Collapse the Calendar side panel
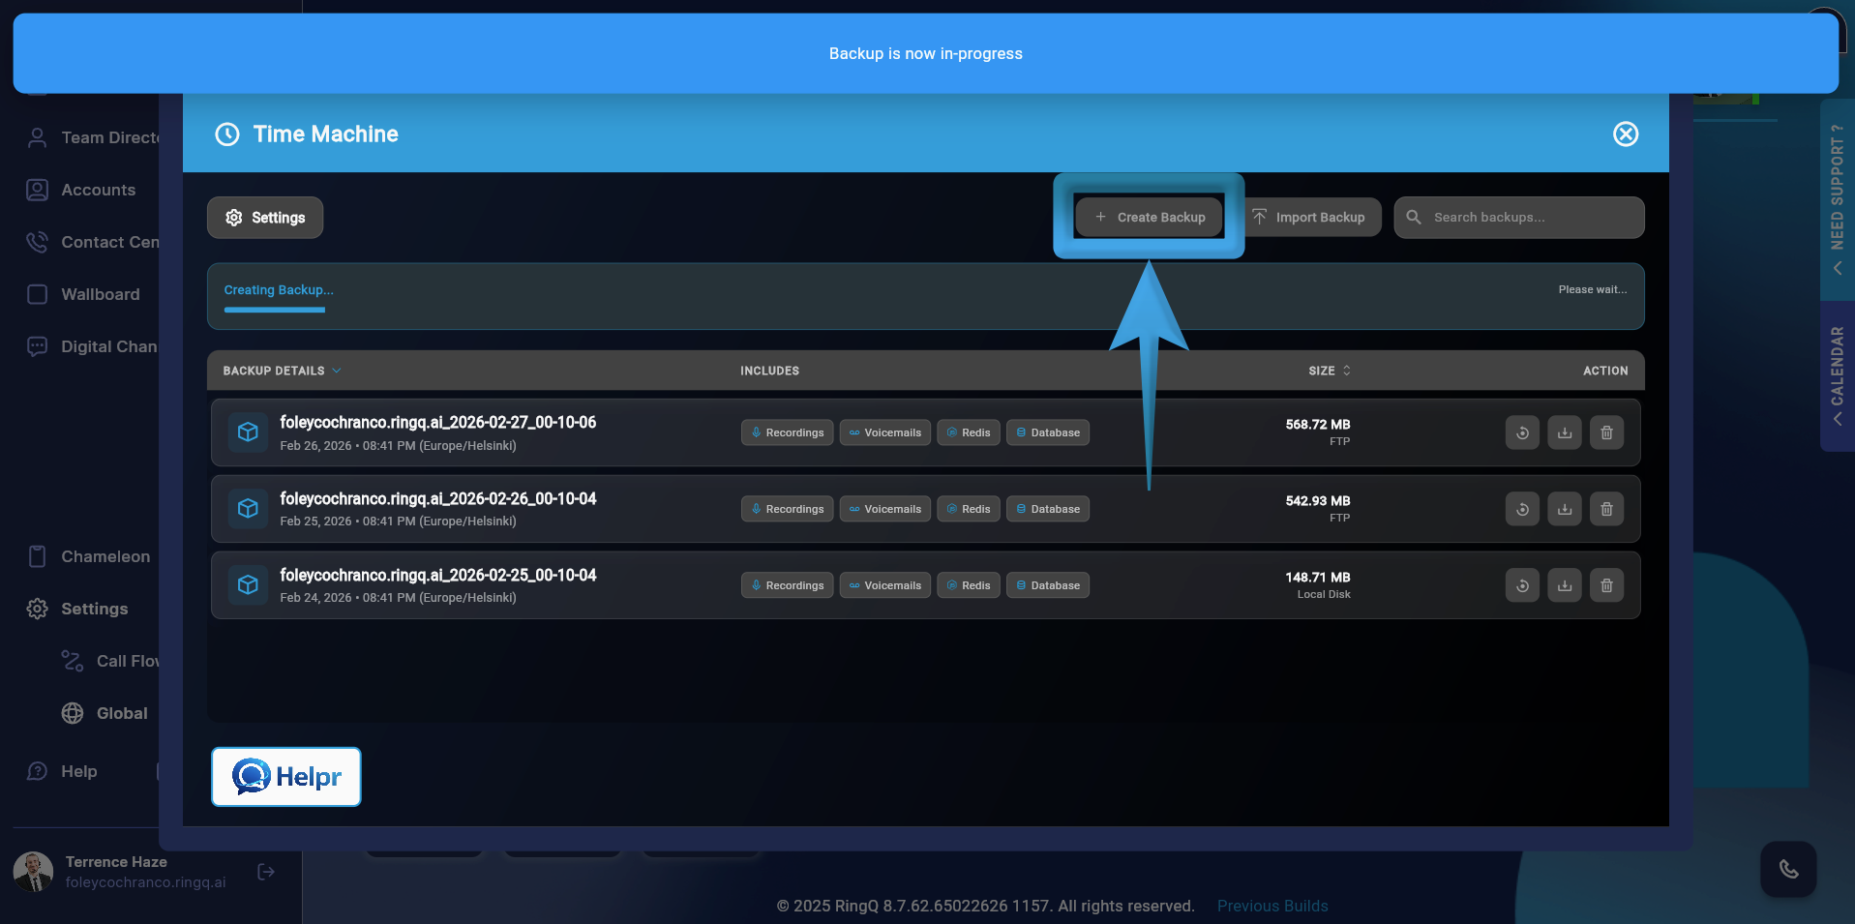 [1836, 377]
